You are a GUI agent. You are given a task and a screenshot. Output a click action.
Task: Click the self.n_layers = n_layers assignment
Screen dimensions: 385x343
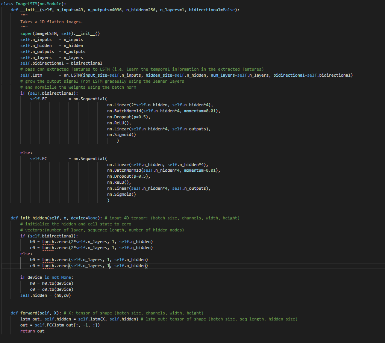[52, 57]
